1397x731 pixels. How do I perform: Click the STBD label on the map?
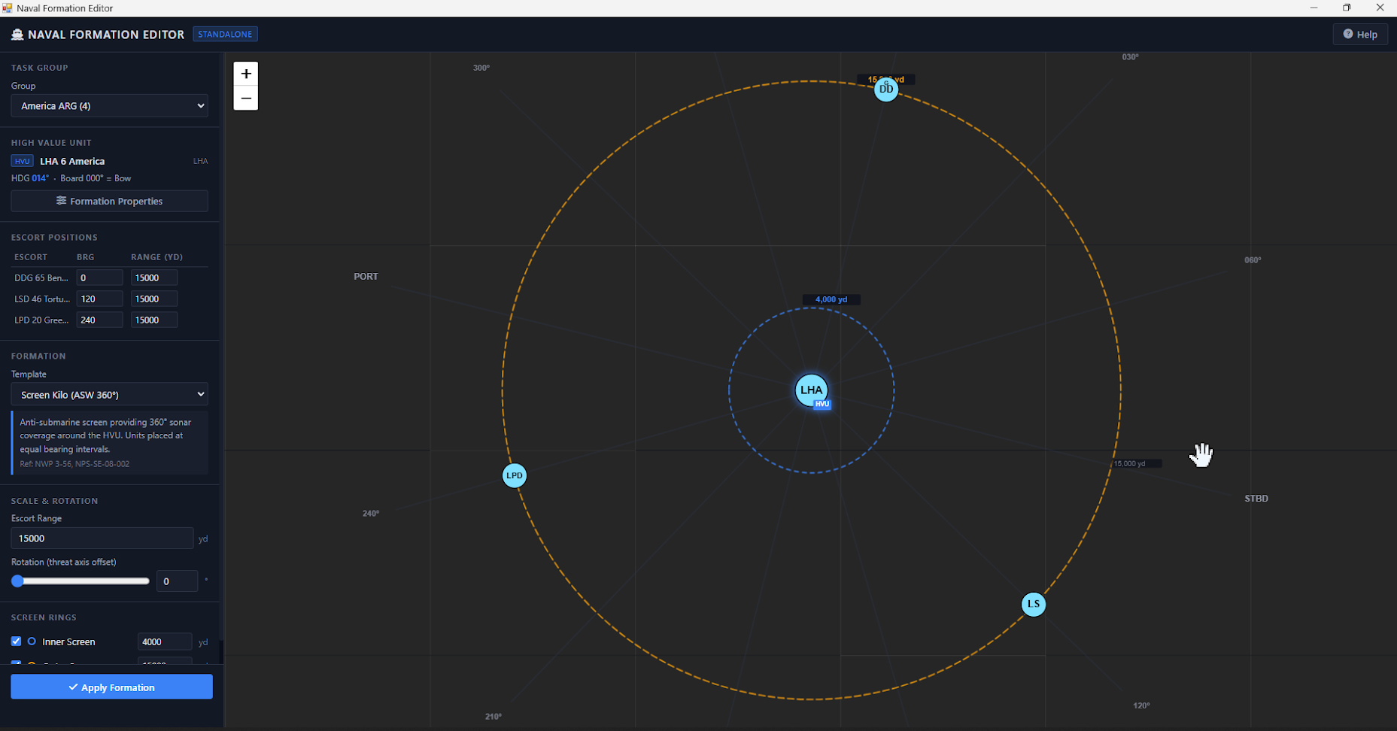[1256, 499]
